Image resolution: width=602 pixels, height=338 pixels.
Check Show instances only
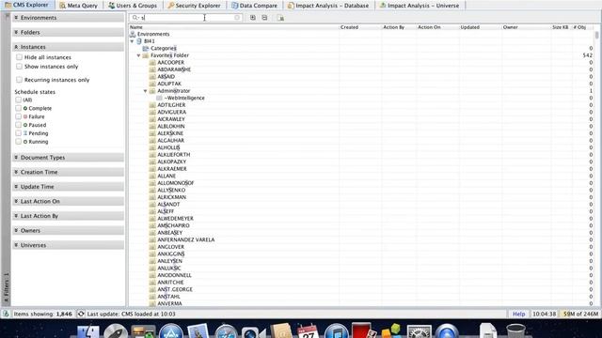coord(19,67)
